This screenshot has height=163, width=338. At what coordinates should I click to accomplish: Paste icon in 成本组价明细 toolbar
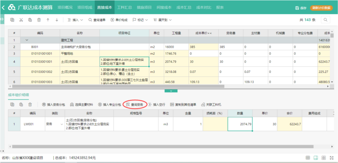pyautogui.click(x=21, y=105)
